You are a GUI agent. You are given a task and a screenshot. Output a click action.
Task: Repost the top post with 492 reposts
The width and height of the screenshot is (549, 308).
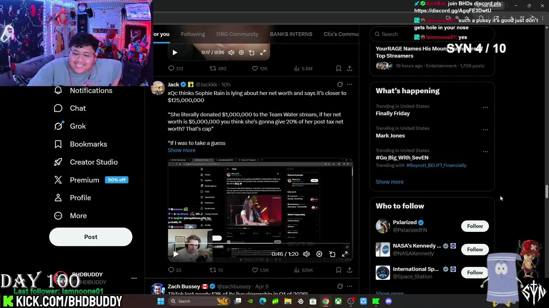217,68
